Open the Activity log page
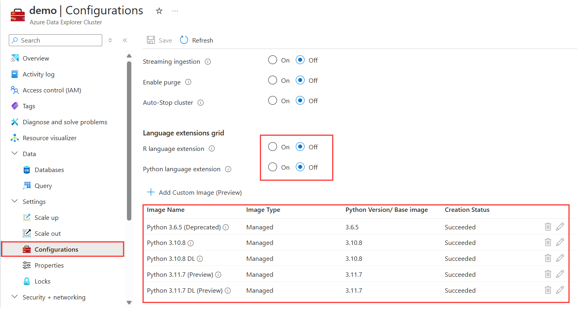 (38, 74)
